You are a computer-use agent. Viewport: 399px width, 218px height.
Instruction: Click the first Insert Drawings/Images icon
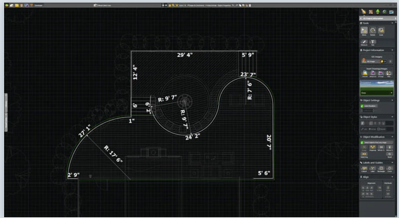(x=365, y=74)
